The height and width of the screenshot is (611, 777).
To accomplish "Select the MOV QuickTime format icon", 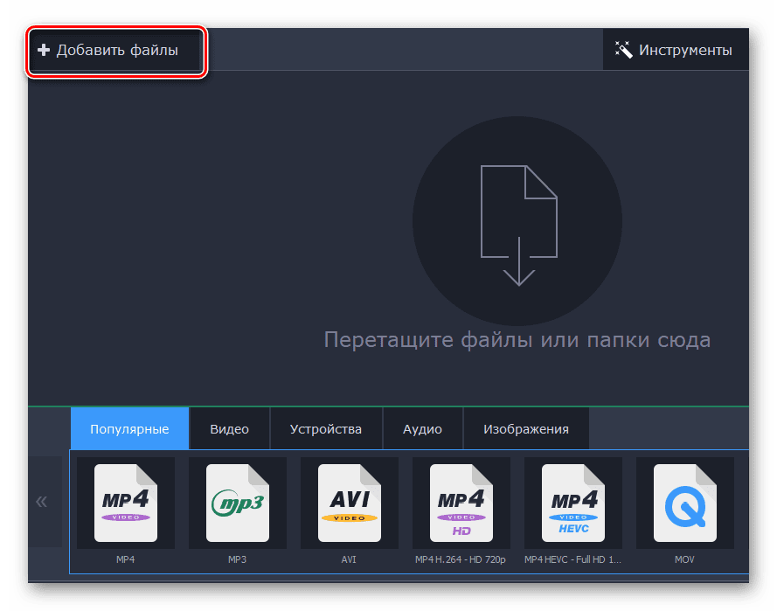I will coord(685,503).
